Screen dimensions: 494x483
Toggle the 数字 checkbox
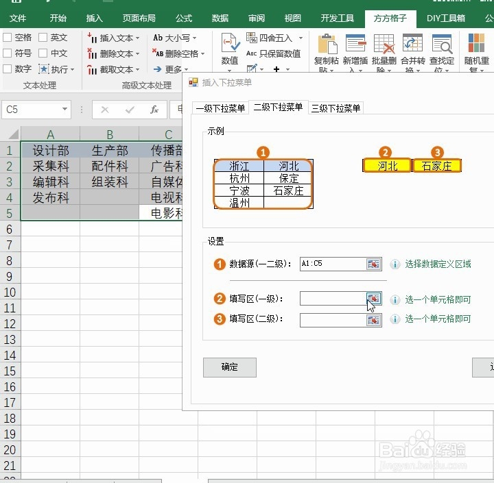(x=8, y=69)
